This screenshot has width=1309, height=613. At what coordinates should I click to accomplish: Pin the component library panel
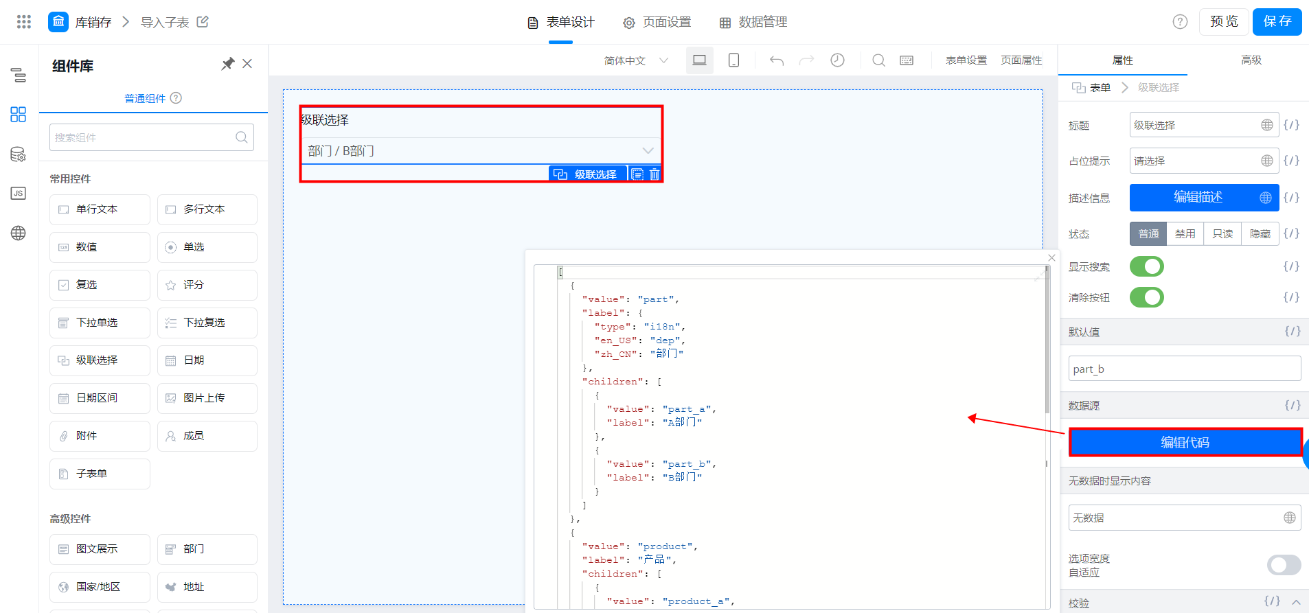coord(227,64)
